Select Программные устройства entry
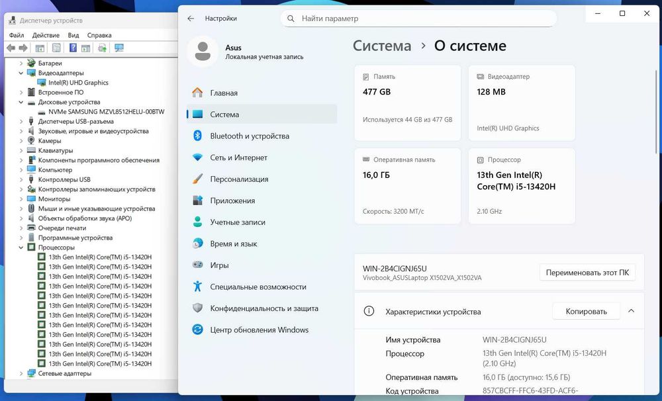The width and height of the screenshot is (662, 401). [x=75, y=238]
